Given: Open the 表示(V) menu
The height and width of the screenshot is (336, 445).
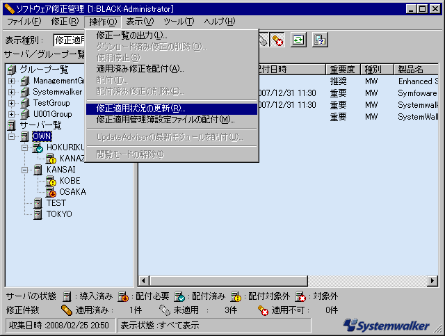Looking at the screenshot, I should coord(140,22).
